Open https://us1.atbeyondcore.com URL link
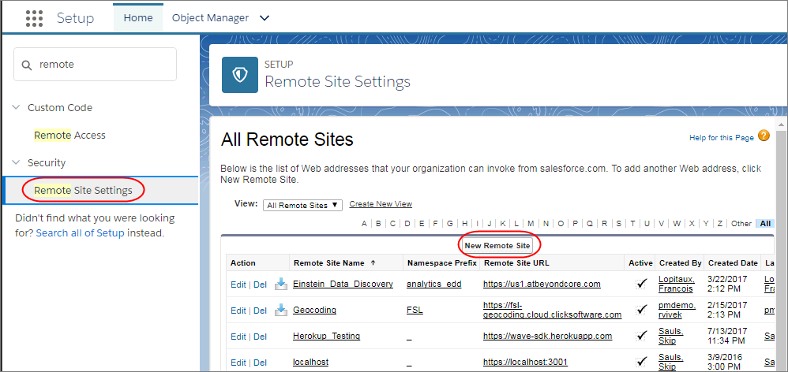 (542, 284)
